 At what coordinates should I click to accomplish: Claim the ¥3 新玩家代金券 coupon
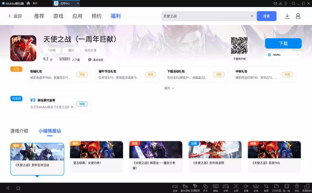82,104
